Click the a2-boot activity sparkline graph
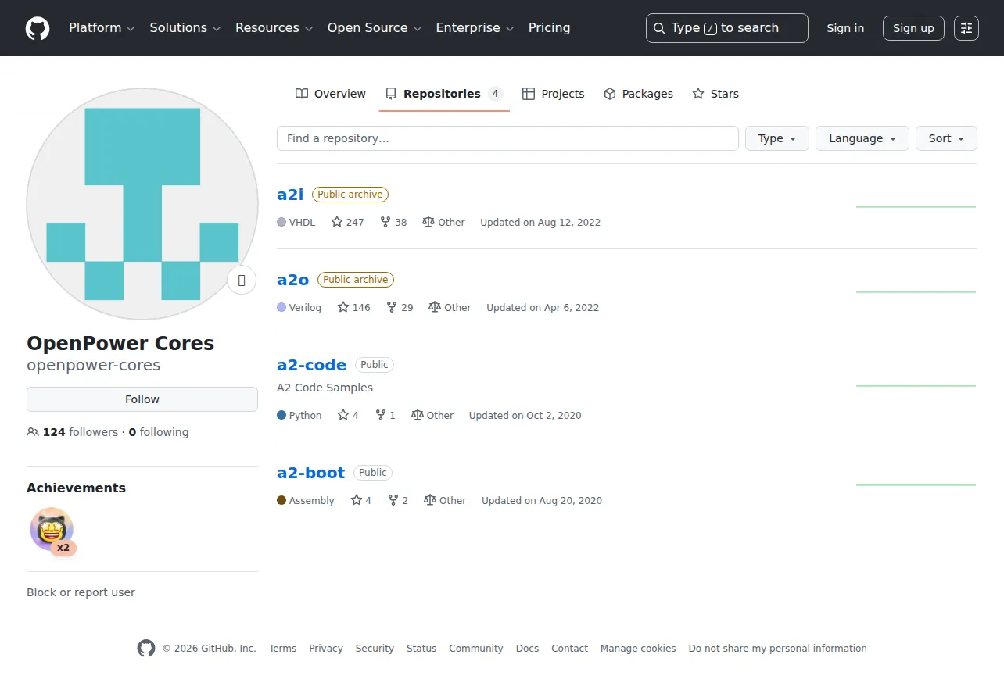 point(916,485)
